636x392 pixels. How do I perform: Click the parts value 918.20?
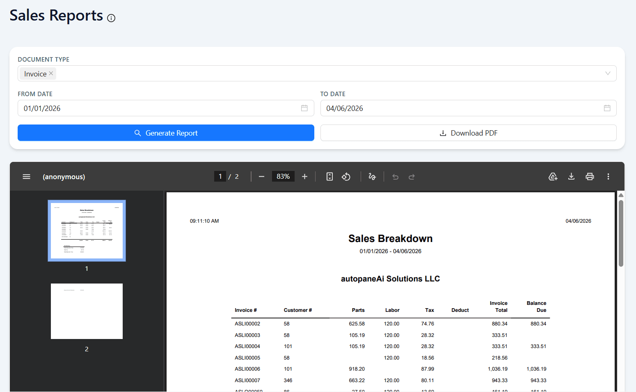pyautogui.click(x=357, y=369)
